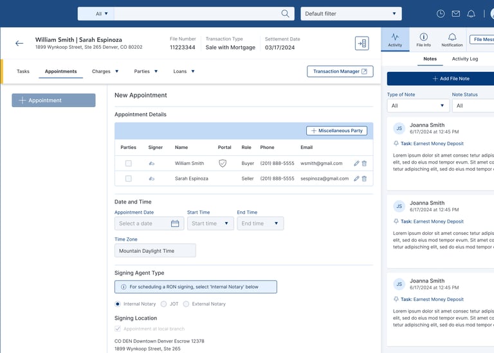
Task: Click wsmith@gmail.com email cell
Action: [x=322, y=163]
